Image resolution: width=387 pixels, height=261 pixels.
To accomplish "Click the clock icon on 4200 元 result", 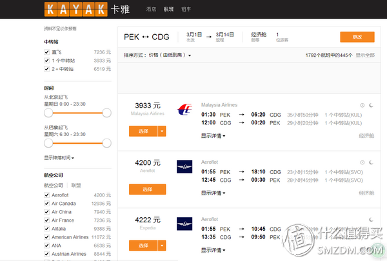I will click(x=362, y=162).
